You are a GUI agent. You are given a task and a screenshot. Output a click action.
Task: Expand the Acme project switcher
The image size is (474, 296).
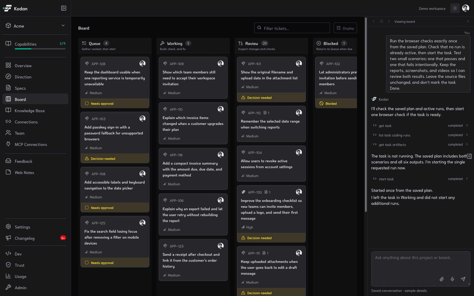point(36,26)
